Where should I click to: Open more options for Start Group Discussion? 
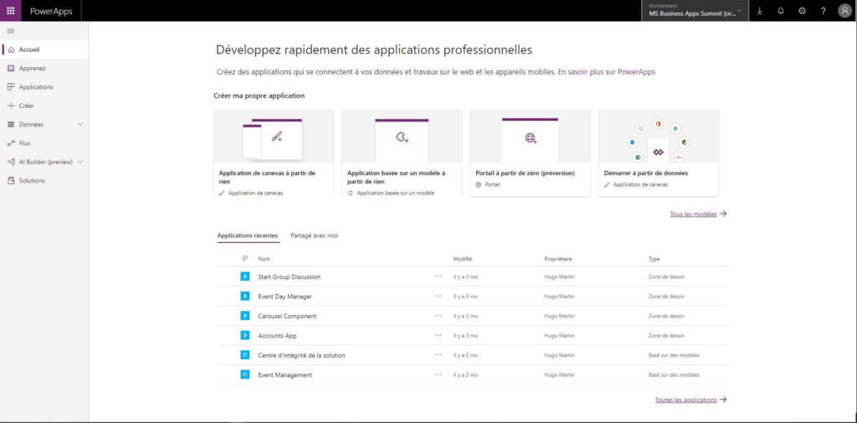click(439, 276)
